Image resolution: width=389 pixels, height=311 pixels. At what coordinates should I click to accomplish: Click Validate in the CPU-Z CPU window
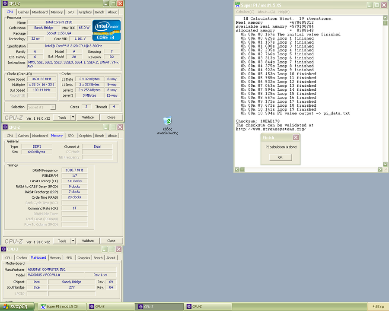point(88,117)
